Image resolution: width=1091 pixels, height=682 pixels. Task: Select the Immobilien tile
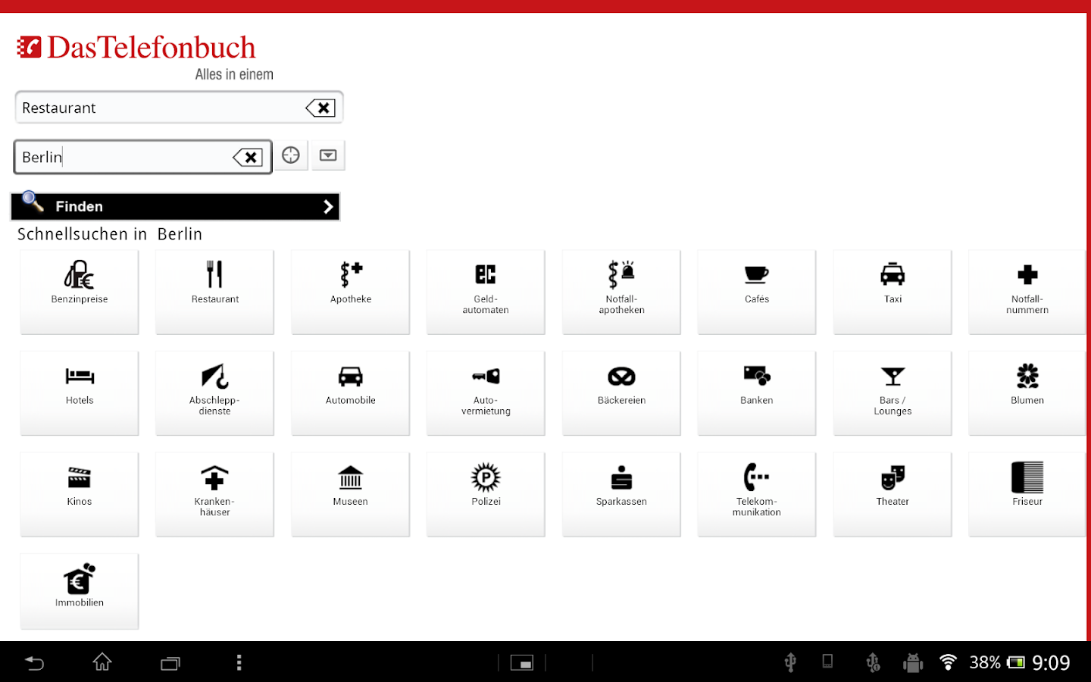point(79,591)
